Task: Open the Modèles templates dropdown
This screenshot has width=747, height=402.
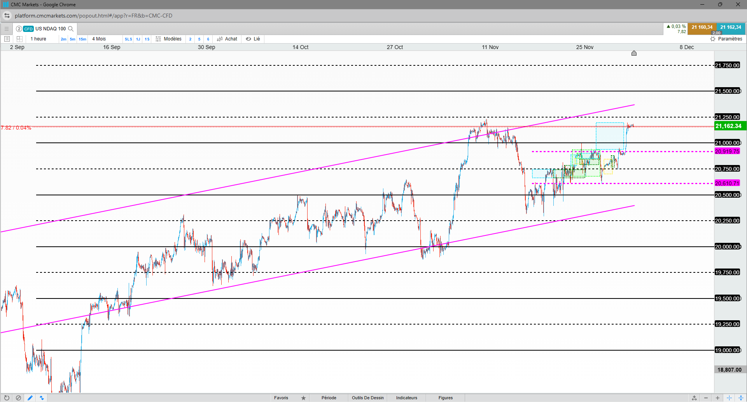Action: tap(168, 39)
